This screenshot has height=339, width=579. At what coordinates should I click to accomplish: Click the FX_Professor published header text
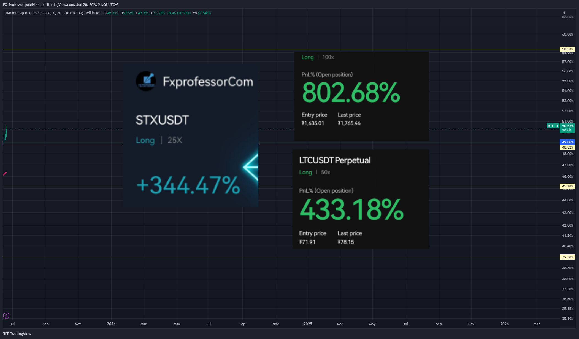pyautogui.click(x=61, y=5)
